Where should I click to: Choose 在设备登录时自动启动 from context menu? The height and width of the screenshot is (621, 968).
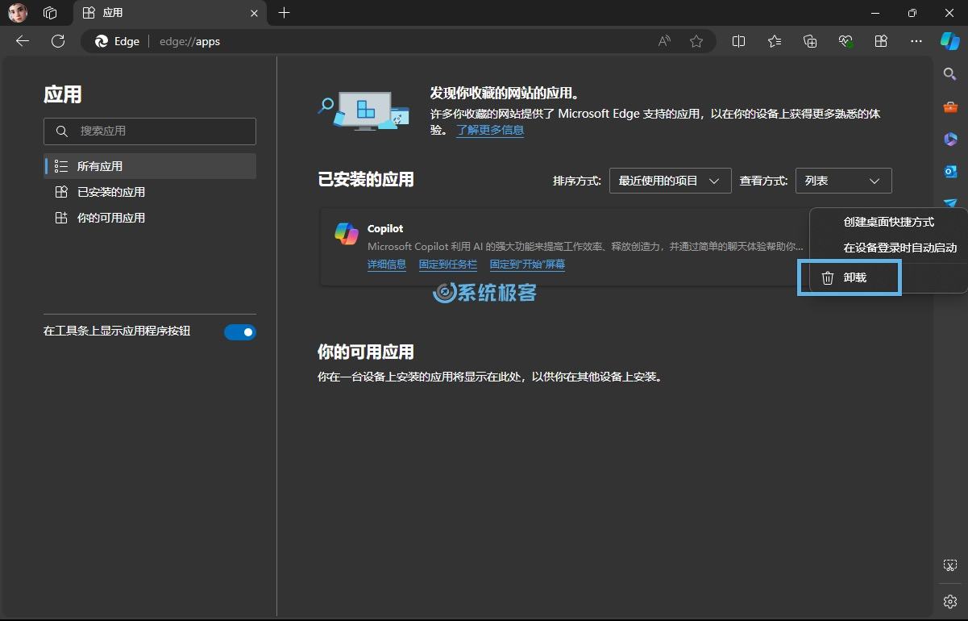(x=888, y=248)
